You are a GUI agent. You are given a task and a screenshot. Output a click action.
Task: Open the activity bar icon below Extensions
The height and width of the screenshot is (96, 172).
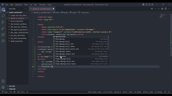[x=3, y=41]
